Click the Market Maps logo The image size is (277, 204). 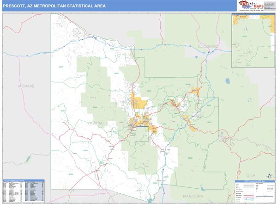249,6
